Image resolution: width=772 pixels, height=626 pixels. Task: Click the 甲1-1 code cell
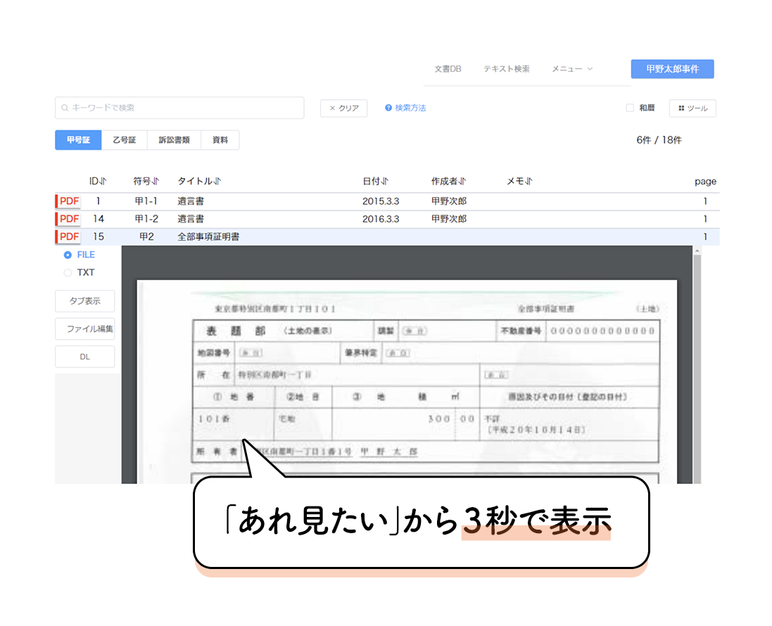tap(146, 200)
